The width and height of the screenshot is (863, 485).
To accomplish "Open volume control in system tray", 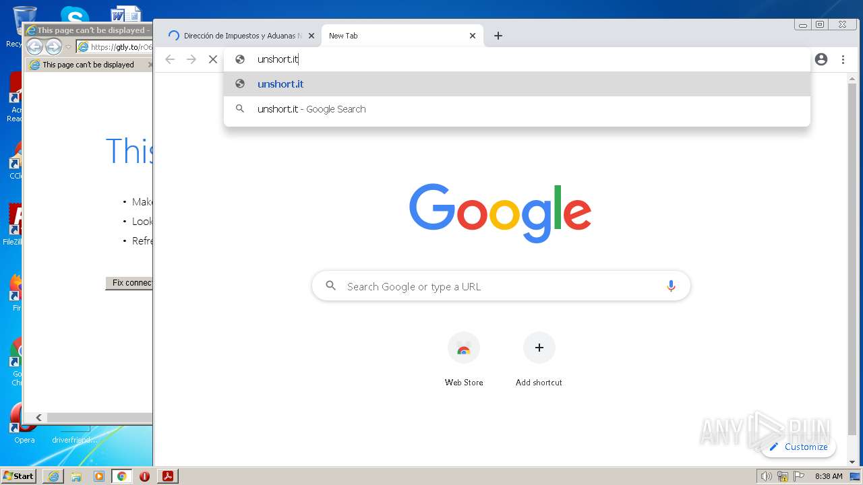I will coord(766,476).
